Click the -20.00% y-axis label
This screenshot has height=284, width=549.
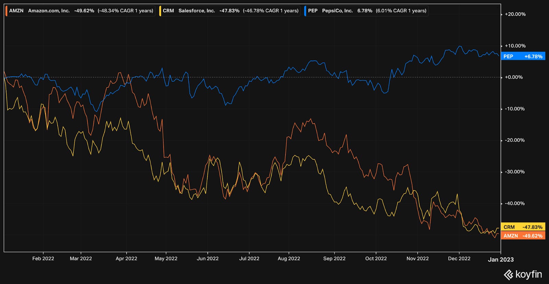pyautogui.click(x=515, y=140)
